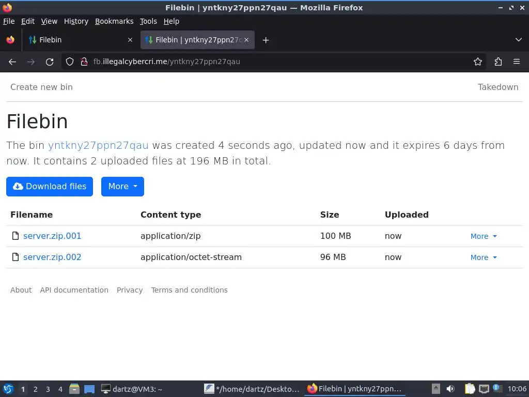Click the network monitor tray icon
Viewport: 529px width, 397px height.
click(484, 389)
